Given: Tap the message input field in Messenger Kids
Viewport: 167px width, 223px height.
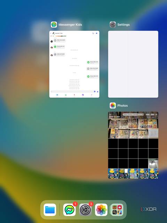Looking at the screenshot, I should tap(72, 91).
